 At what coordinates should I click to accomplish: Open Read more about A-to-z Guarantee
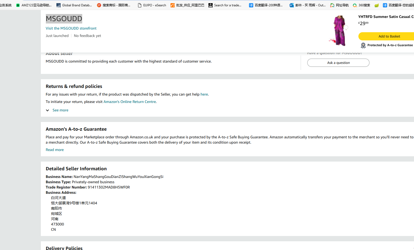click(x=55, y=150)
